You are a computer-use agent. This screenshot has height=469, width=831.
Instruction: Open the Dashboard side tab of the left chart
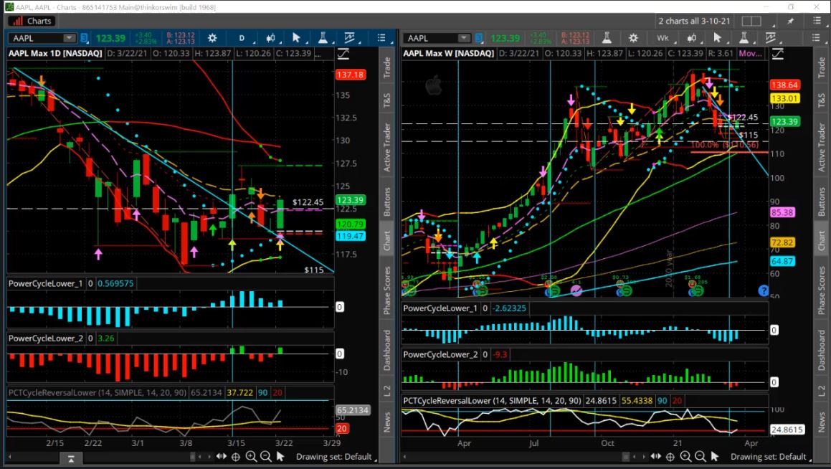(x=387, y=350)
